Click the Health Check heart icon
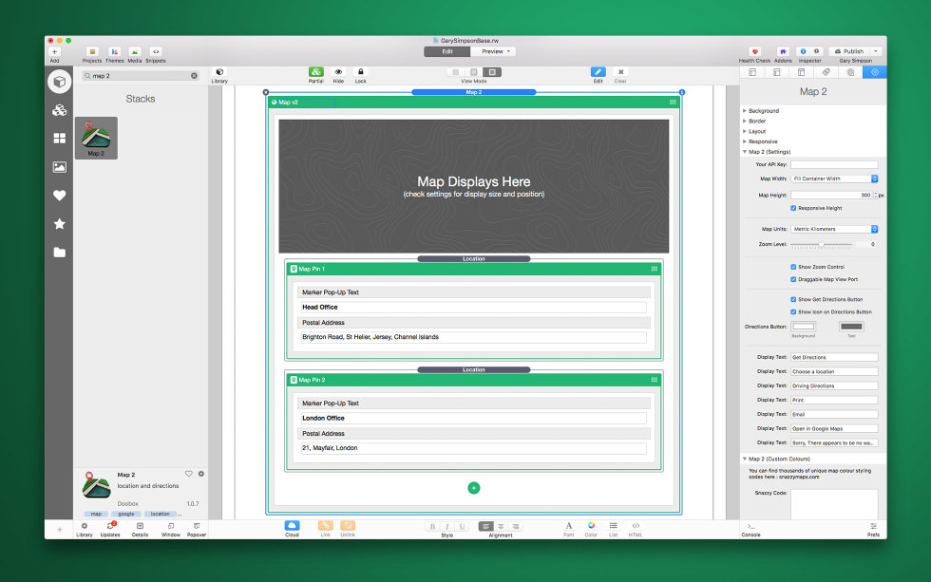The image size is (931, 582). pyautogui.click(x=754, y=51)
